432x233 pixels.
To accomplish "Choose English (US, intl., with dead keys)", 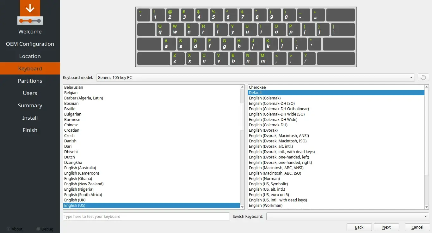I will 336,200.
